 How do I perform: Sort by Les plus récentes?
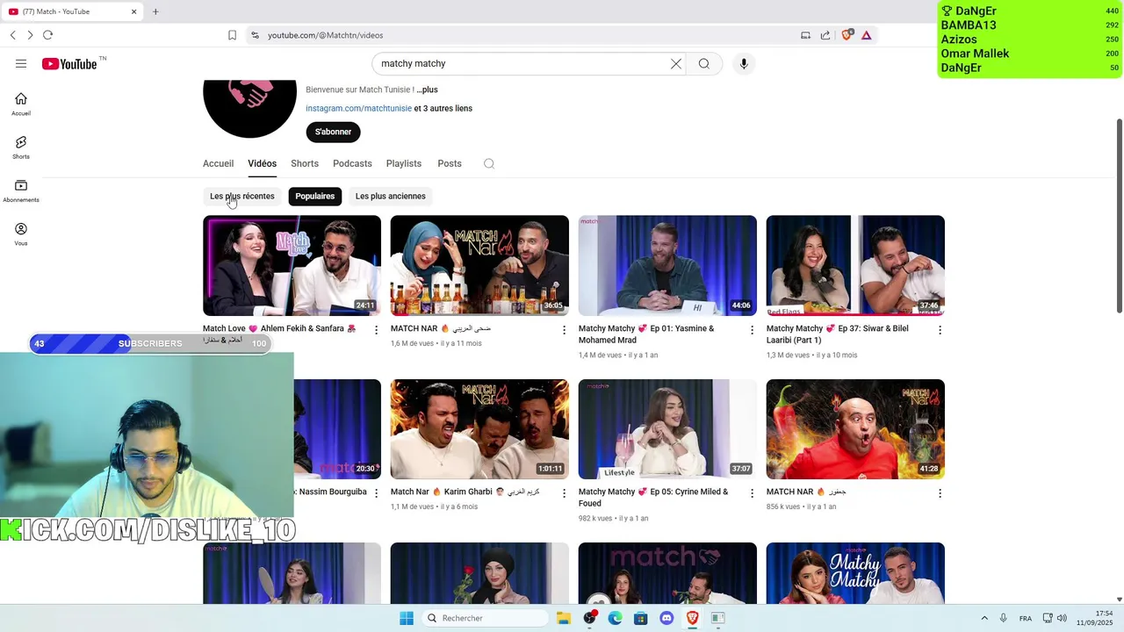[242, 196]
